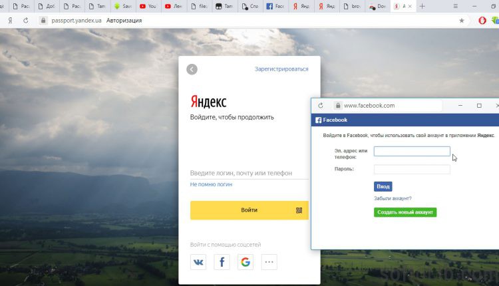
Task: Sign in with the Facebook icon
Action: 222,262
